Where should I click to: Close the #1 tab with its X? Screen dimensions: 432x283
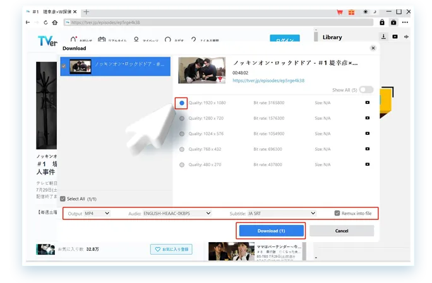pyautogui.click(x=75, y=12)
